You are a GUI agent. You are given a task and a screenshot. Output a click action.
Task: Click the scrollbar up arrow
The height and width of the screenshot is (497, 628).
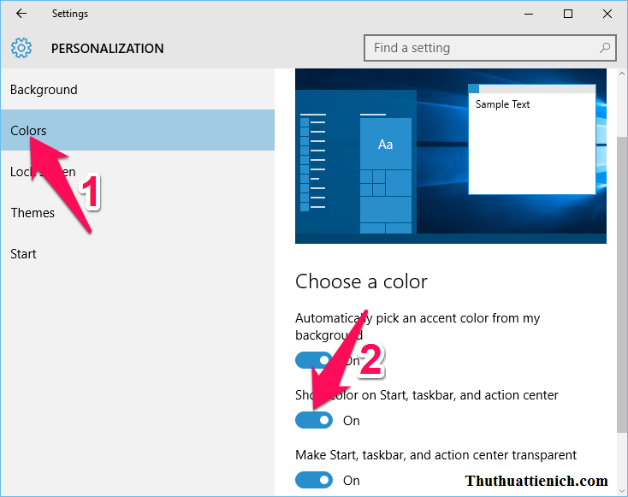coord(622,74)
